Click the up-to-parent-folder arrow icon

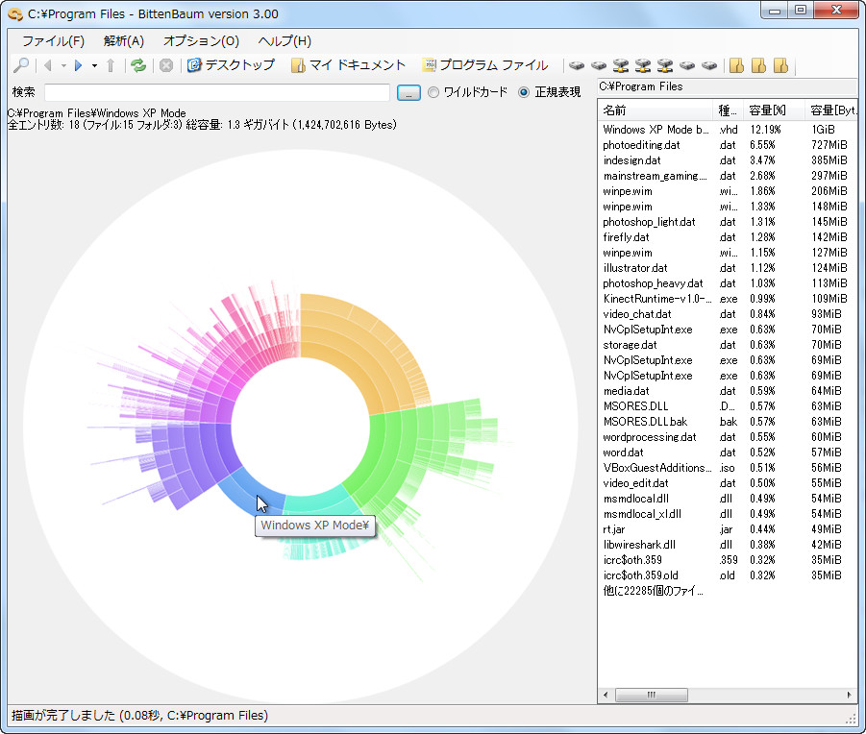(x=111, y=65)
